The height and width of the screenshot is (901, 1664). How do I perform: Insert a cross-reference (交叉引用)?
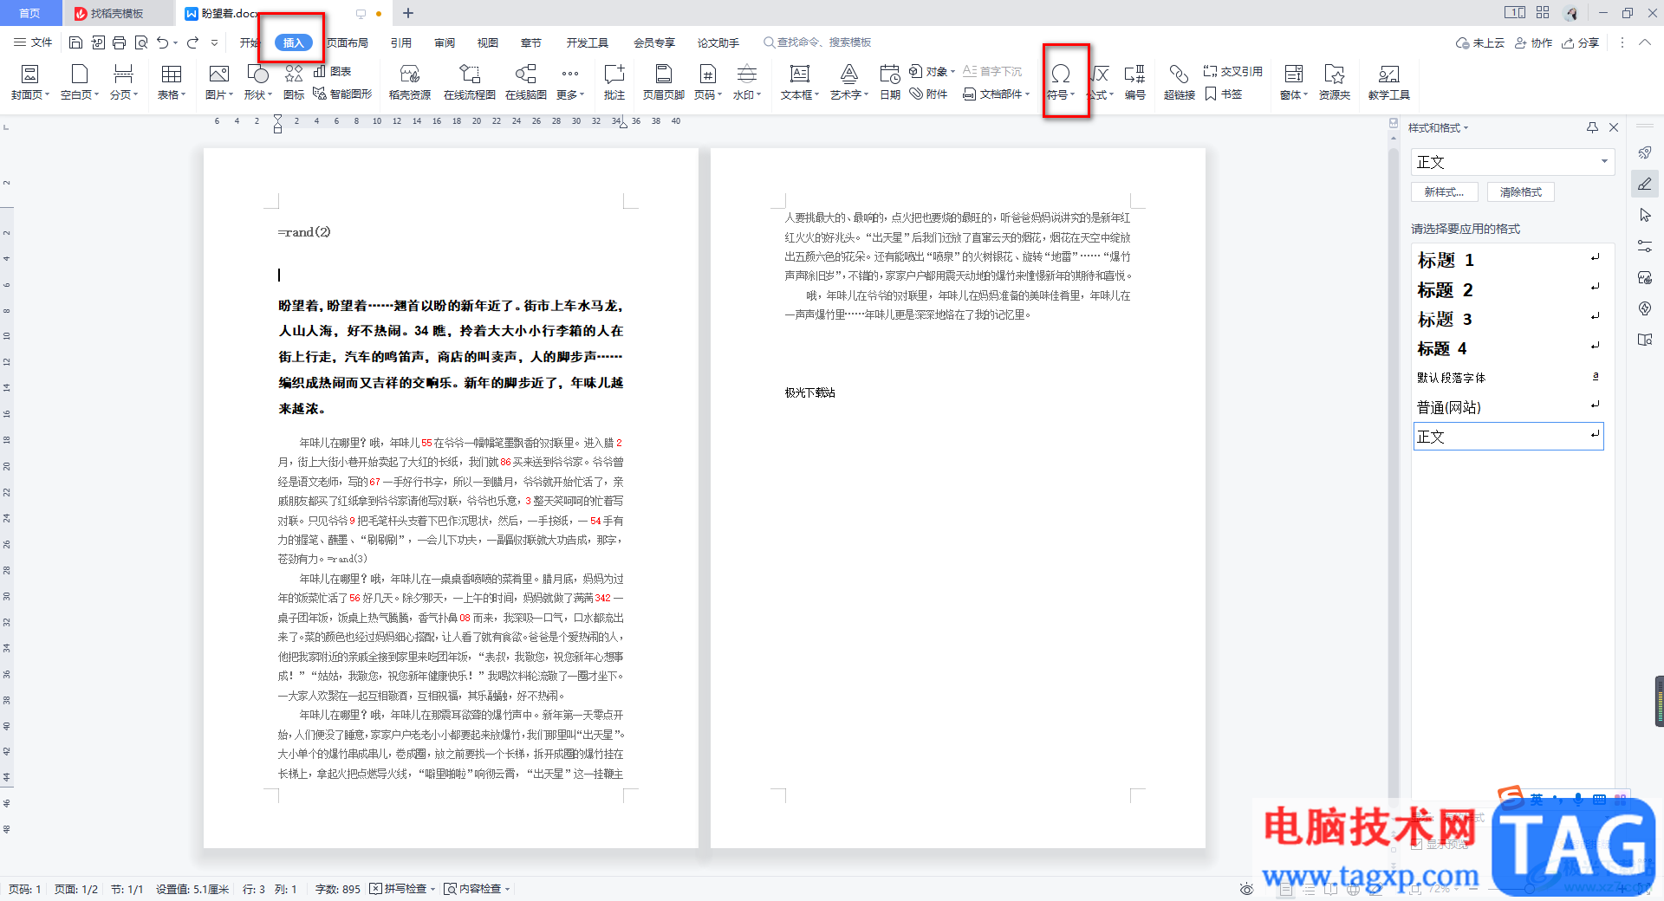click(1233, 71)
